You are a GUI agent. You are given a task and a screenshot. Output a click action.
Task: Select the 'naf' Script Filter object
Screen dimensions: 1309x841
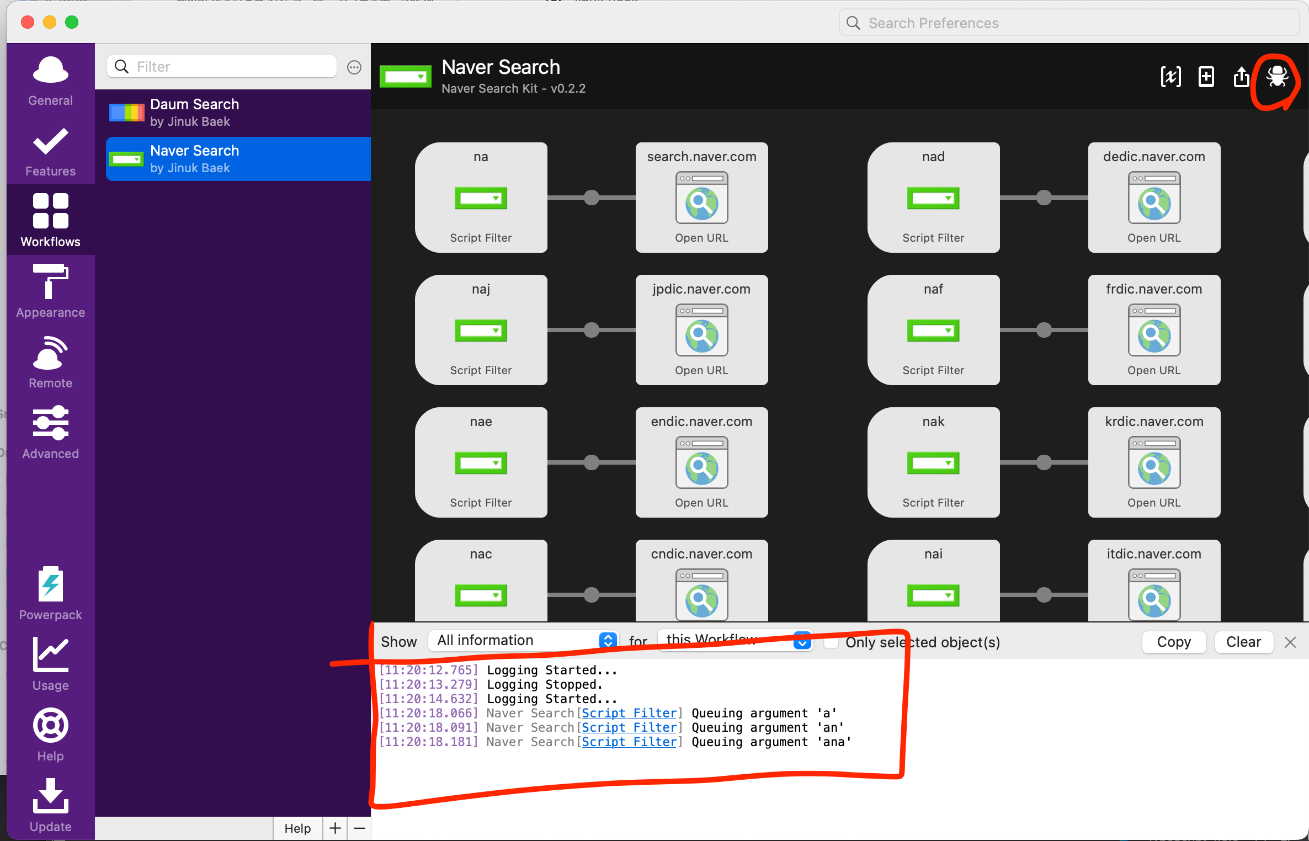934,330
